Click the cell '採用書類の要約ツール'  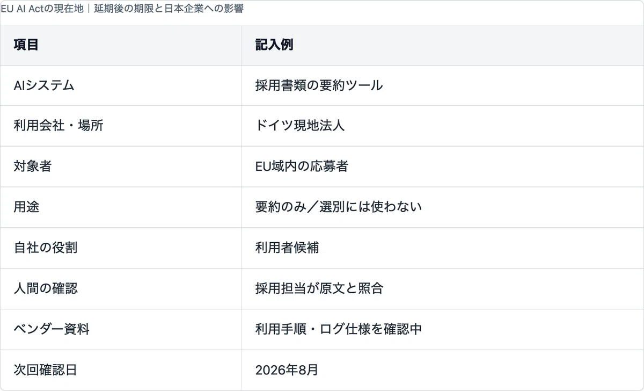coord(319,85)
